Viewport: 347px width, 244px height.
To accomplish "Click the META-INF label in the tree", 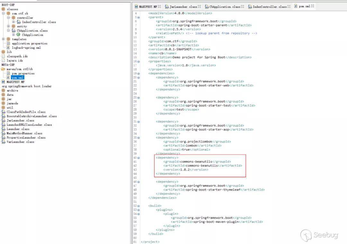I will coord(8,65).
